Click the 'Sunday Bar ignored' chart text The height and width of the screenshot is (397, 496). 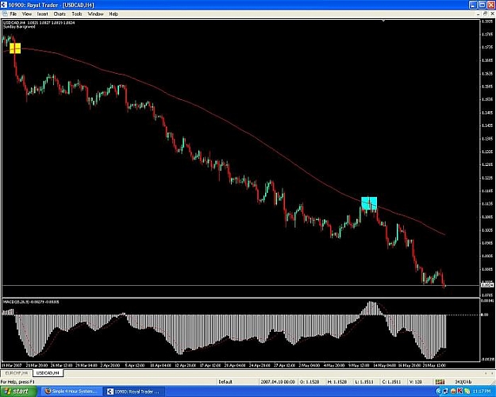tap(19, 27)
